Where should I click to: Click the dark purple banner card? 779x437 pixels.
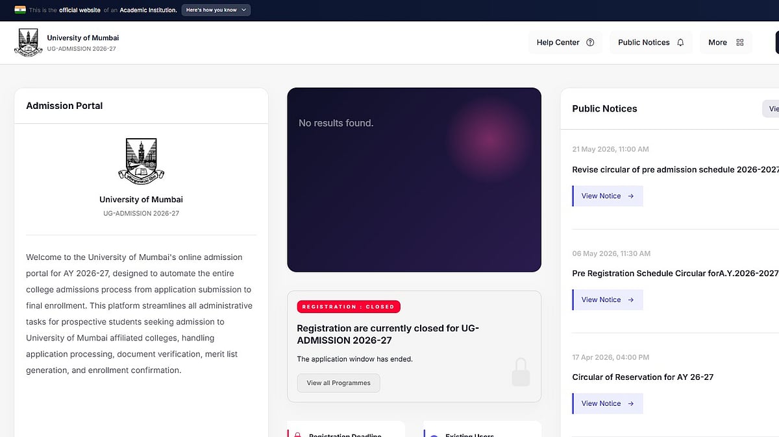(x=414, y=180)
